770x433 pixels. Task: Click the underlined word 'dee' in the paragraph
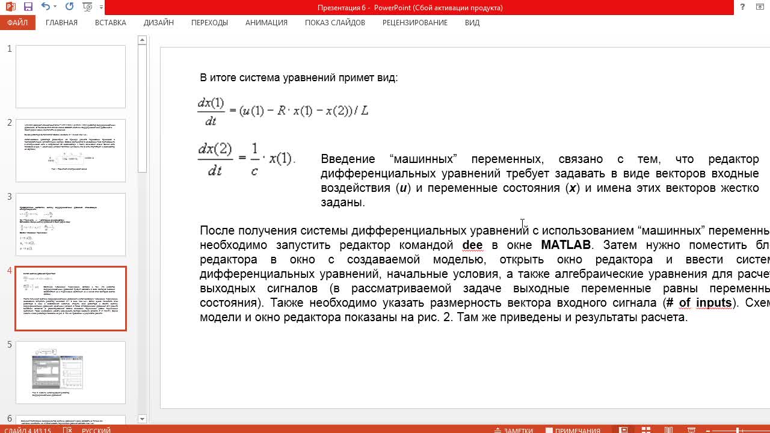point(472,245)
